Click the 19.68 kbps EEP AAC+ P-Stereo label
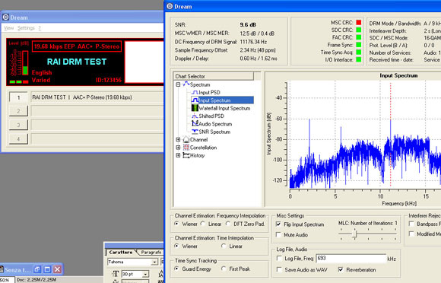This screenshot has height=283, width=441. pyautogui.click(x=77, y=46)
